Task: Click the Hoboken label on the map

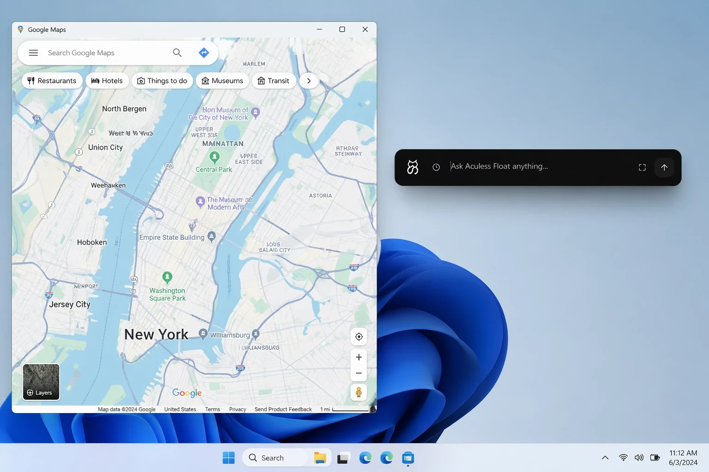Action: (x=92, y=242)
